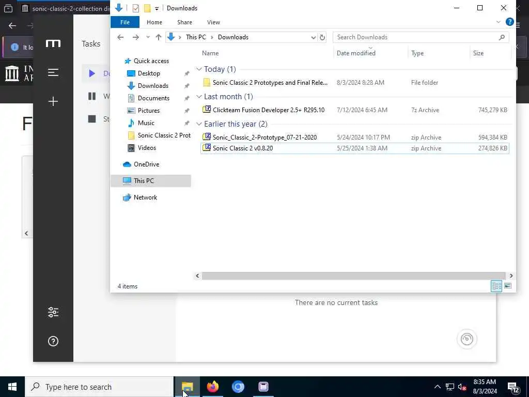
Task: Open Videos in navigation pane
Action: coord(147,148)
